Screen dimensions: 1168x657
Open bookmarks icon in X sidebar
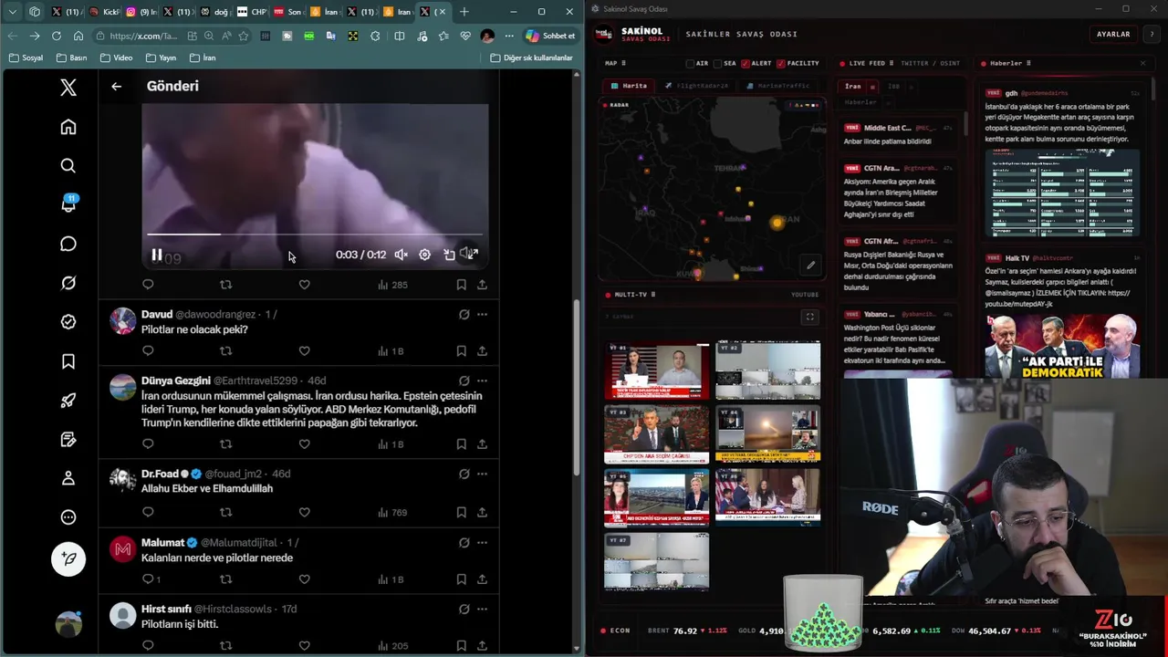(x=68, y=361)
